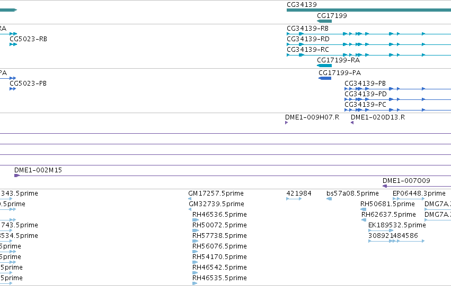This screenshot has height=286, width=451.
Task: Click the RH46542.5prime EST label
Action: click(x=219, y=267)
